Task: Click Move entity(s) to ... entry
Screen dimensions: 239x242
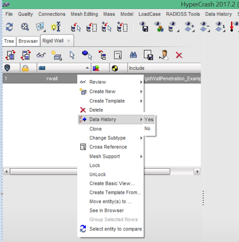Action: 110,201
